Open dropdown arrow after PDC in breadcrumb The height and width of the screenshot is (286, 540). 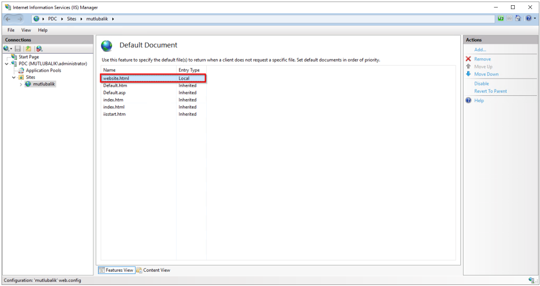(x=62, y=19)
